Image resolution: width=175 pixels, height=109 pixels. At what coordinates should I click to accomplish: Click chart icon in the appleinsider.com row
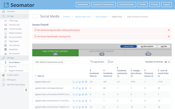pyautogui.click(x=80, y=82)
